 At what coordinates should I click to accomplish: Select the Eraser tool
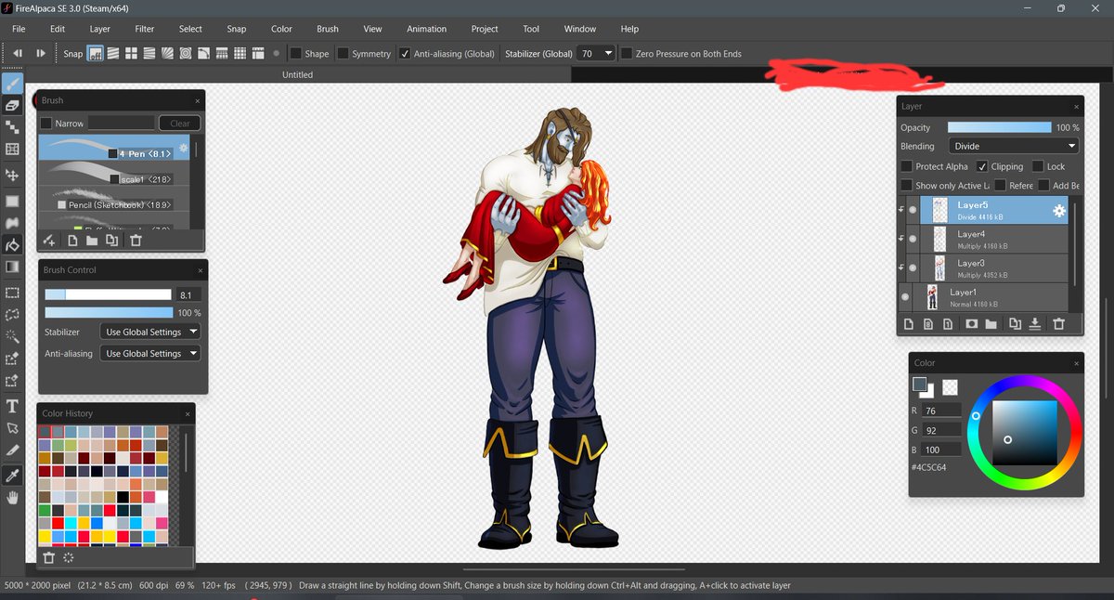point(12,107)
